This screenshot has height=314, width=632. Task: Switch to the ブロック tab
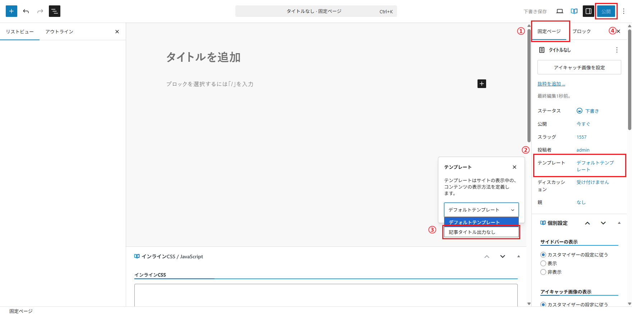coord(581,31)
